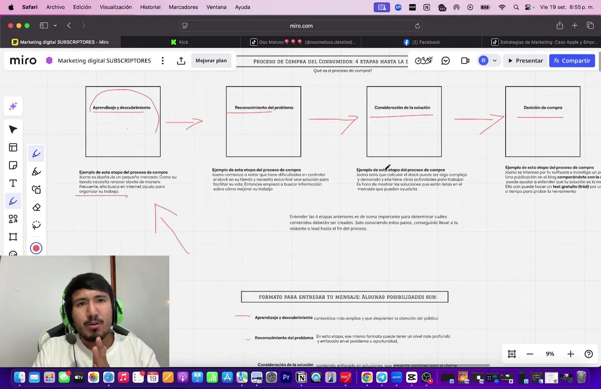601x389 pixels.
Task: Open the Marcadores menu
Action: tap(183, 7)
